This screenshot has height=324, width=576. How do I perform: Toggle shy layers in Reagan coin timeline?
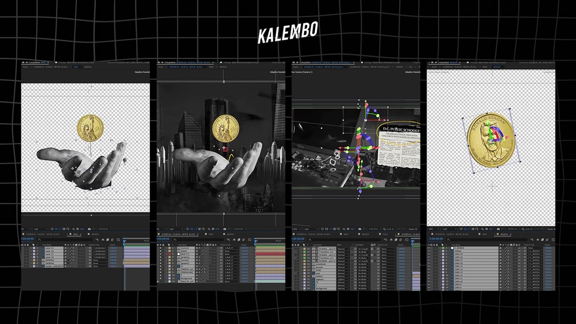538,239
